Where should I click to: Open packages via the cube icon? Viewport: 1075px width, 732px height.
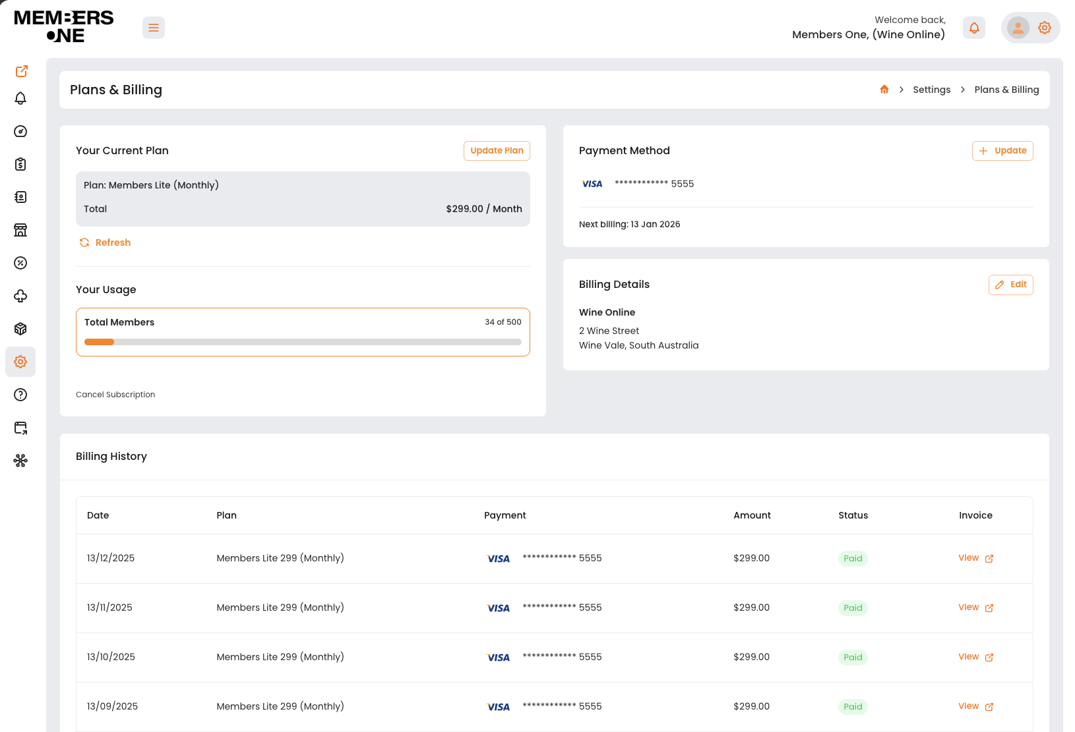[20, 328]
